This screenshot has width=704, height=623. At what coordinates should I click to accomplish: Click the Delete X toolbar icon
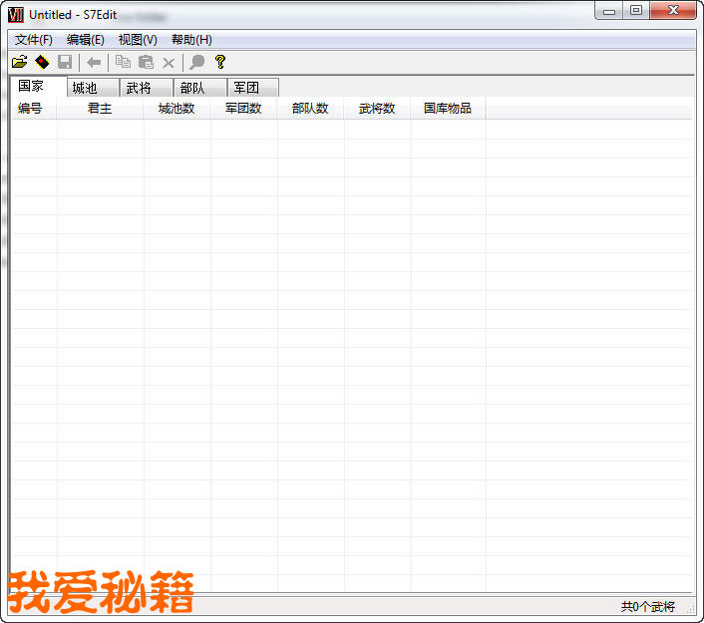(x=169, y=62)
